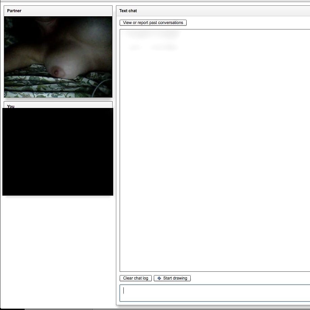Image resolution: width=310 pixels, height=310 pixels.
Task: Clear the chat log
Action: point(136,278)
